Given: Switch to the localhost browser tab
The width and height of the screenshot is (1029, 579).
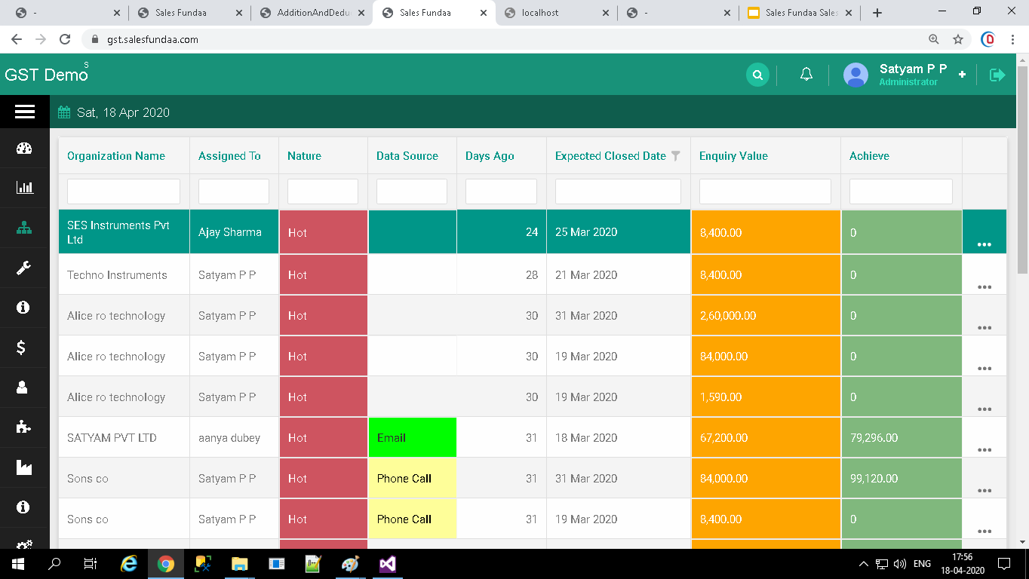Looking at the screenshot, I should coord(540,13).
